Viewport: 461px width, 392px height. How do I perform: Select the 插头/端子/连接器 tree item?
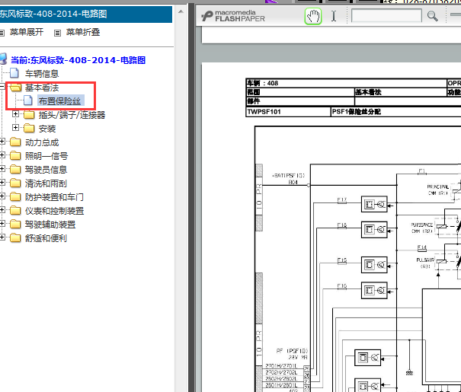click(x=72, y=115)
